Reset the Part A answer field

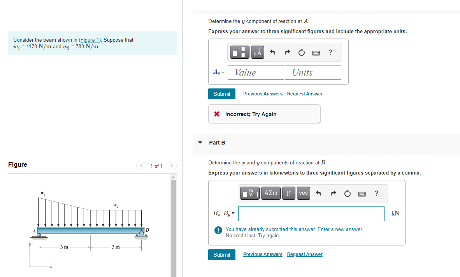pos(301,52)
